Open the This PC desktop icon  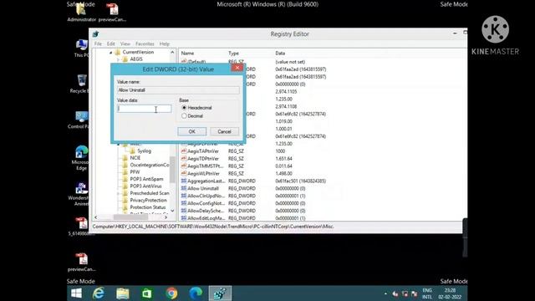click(82, 44)
